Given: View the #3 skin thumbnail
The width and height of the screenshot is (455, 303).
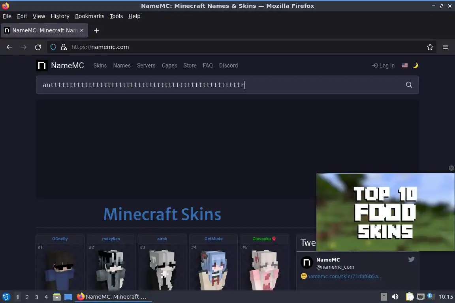Looking at the screenshot, I should (x=162, y=268).
